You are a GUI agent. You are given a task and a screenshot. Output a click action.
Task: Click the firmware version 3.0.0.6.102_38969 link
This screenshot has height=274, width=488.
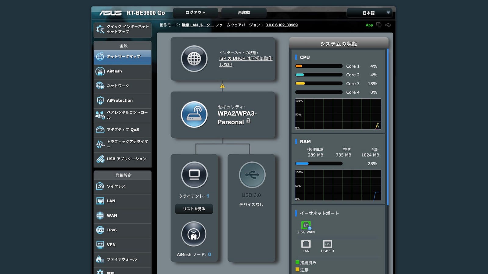[281, 25]
